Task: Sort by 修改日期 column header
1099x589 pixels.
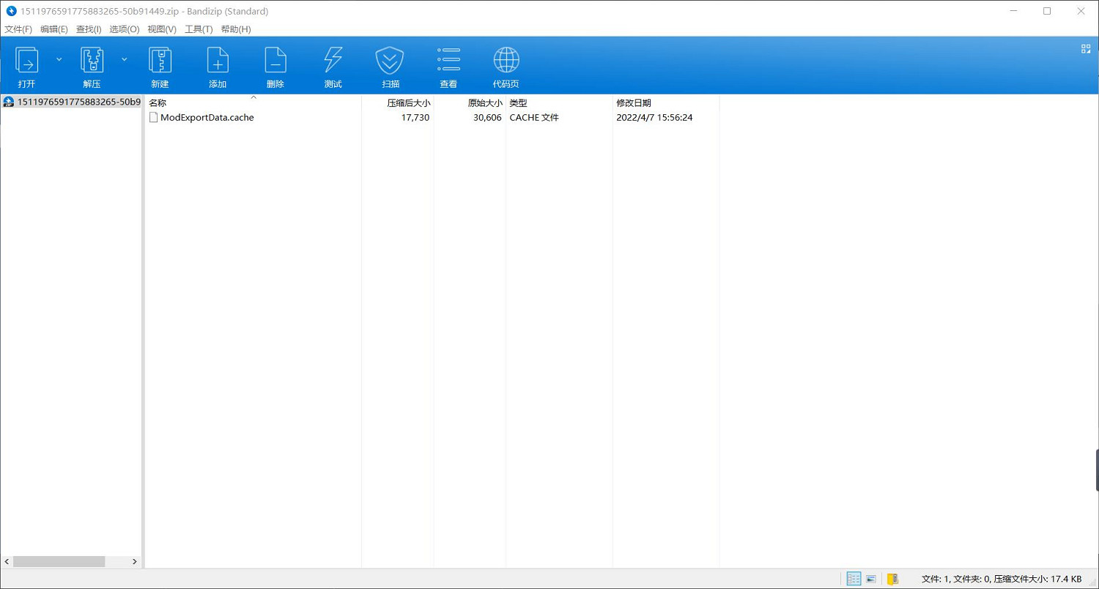Action: click(x=634, y=103)
